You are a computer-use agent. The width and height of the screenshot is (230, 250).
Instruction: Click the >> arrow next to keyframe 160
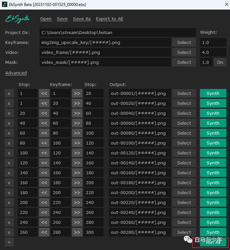77,173
